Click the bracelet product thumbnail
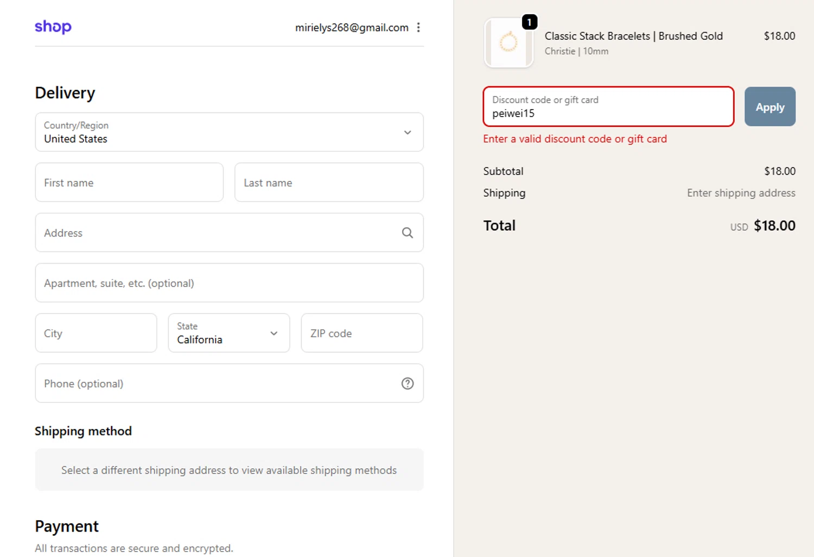Image resolution: width=814 pixels, height=557 pixels. 508,43
